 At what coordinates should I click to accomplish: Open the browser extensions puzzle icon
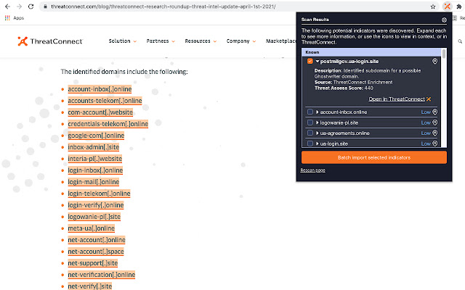tap(459, 7)
